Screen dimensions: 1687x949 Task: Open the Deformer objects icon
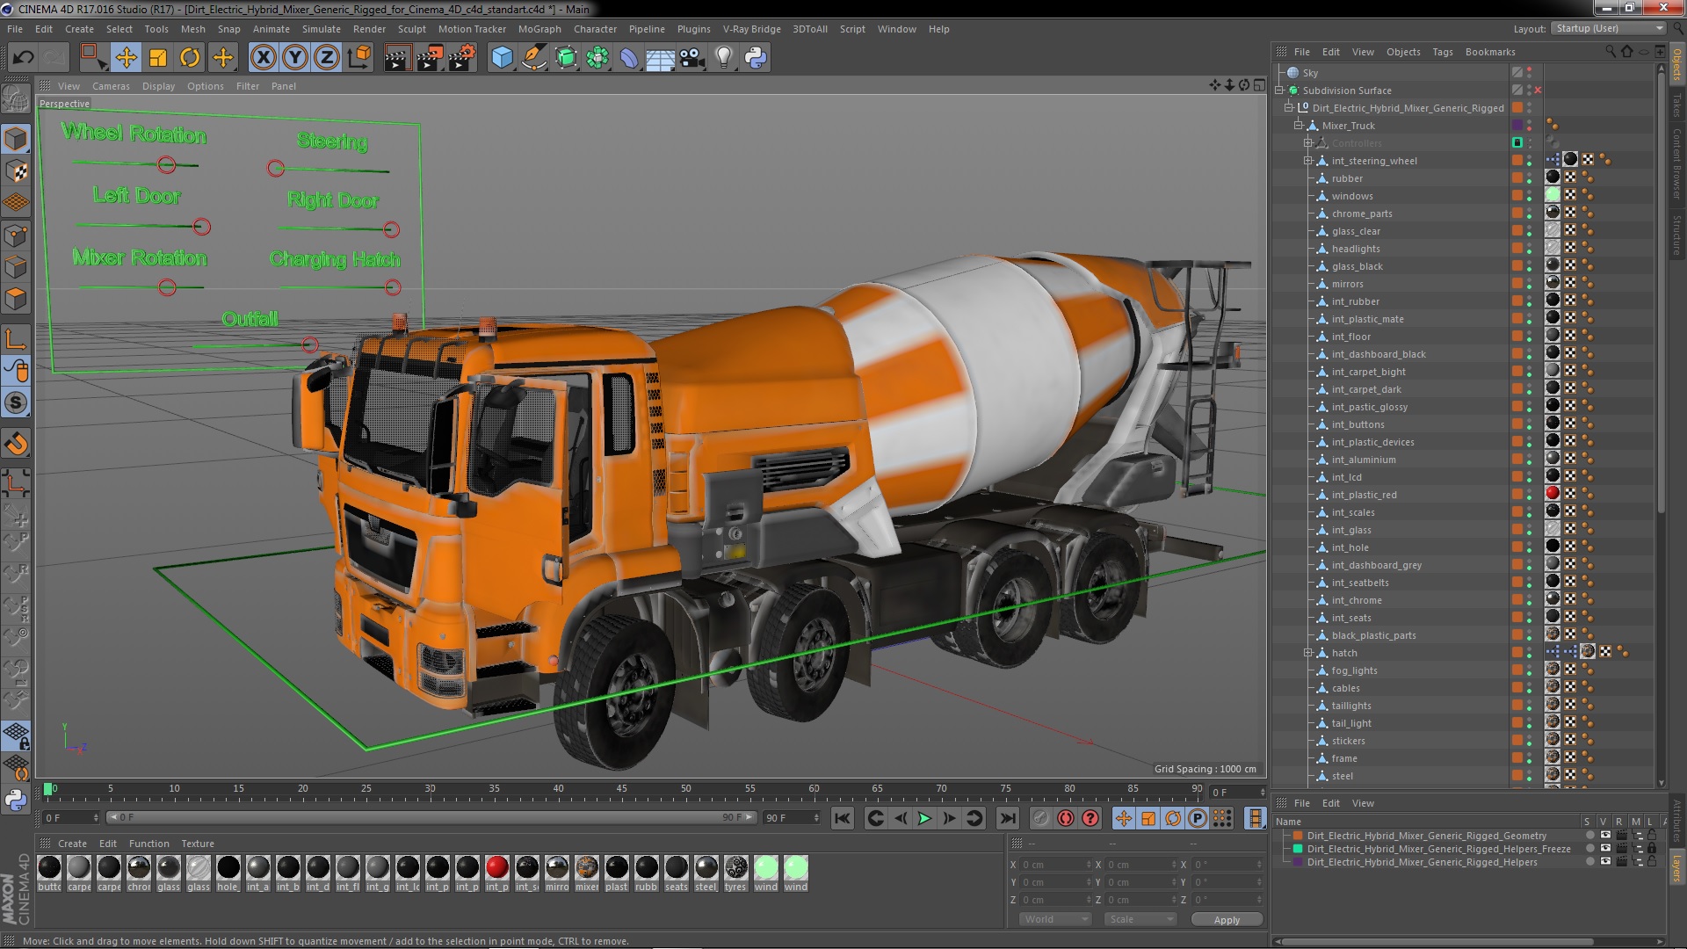(629, 58)
